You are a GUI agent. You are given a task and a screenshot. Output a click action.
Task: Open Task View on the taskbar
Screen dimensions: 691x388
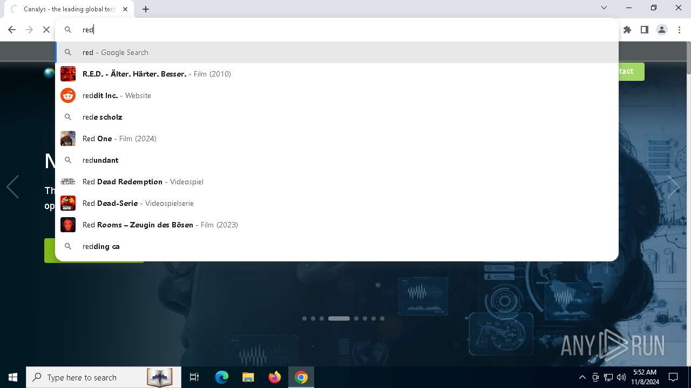(x=194, y=377)
